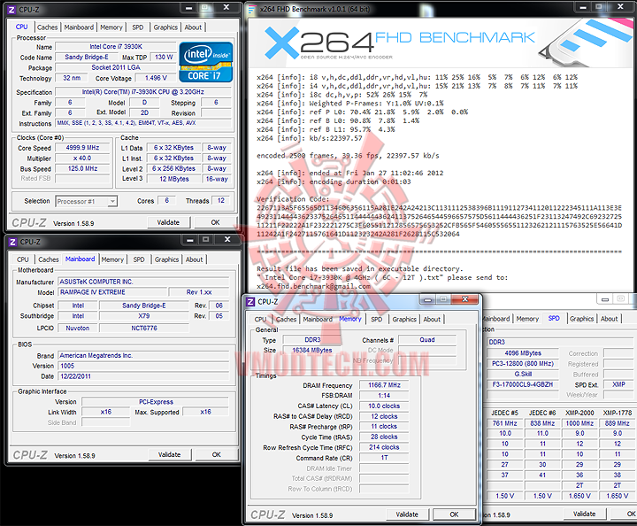The image size is (637, 526).
Task: Click the benchmark email x264.fhd.benchmark@gmail.com
Action: [x=313, y=286]
